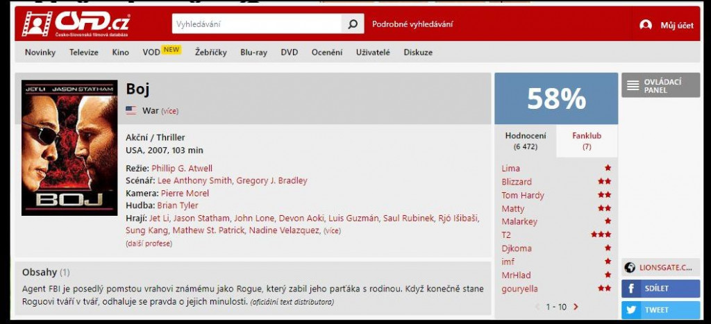Click into the Vyhledávání search field
Viewport: 711px width, 324px height.
[257, 24]
